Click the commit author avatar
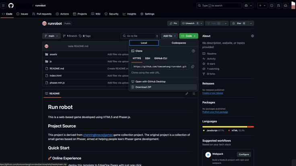The height and width of the screenshot is (166, 296). click(x=46, y=46)
